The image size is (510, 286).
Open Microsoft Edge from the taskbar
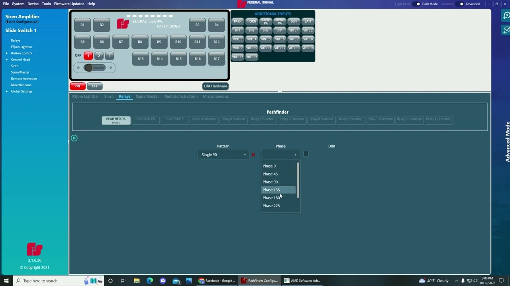pos(150,281)
